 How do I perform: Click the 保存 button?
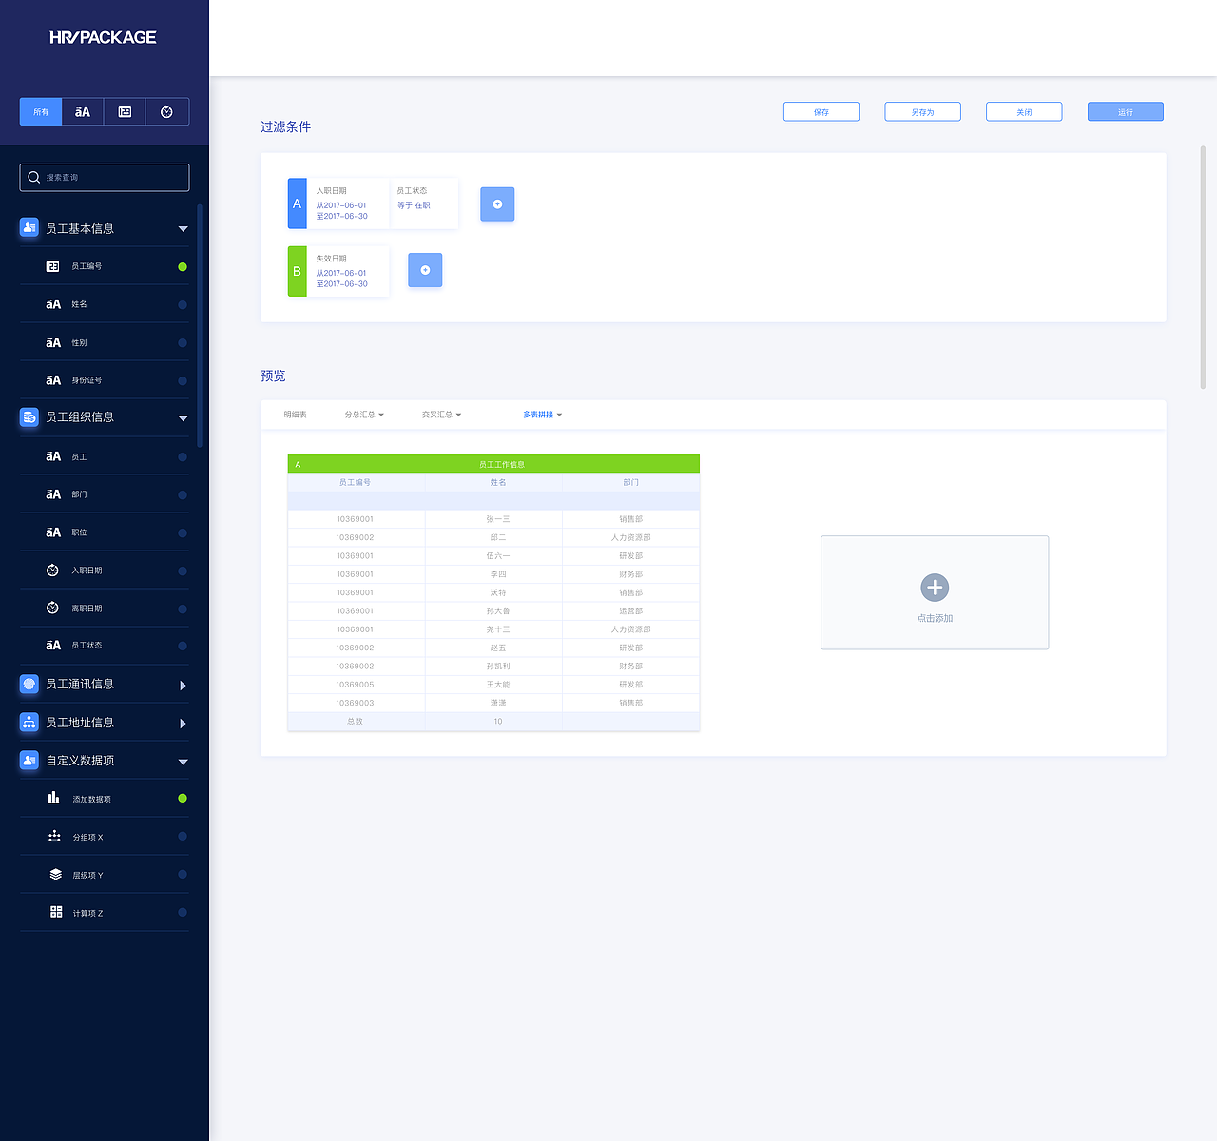point(821,112)
